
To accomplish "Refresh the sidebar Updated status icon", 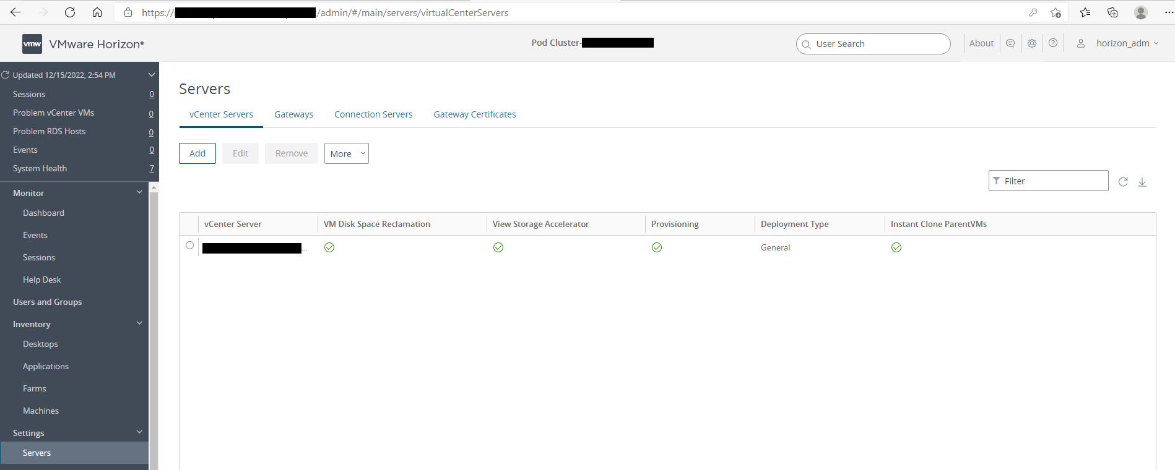I will point(6,75).
